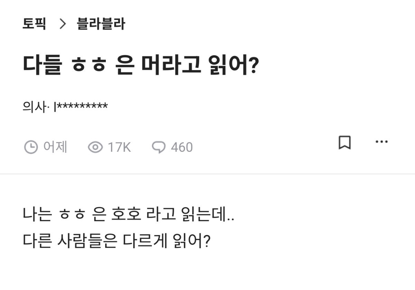The width and height of the screenshot is (415, 290).
Task: Open comments via the speech bubble icon
Action: click(159, 147)
